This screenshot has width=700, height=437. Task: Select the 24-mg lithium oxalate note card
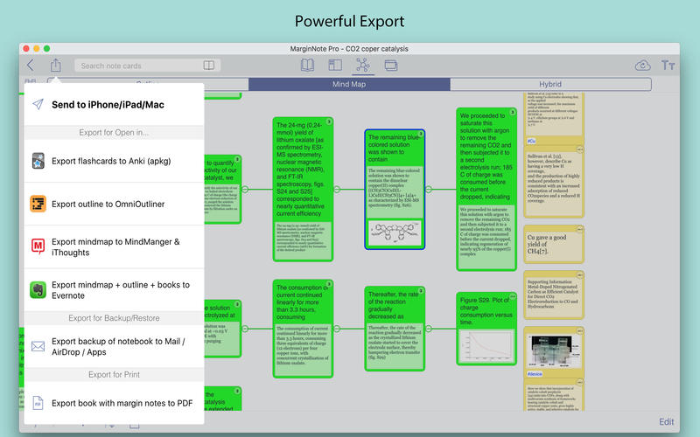click(x=303, y=189)
